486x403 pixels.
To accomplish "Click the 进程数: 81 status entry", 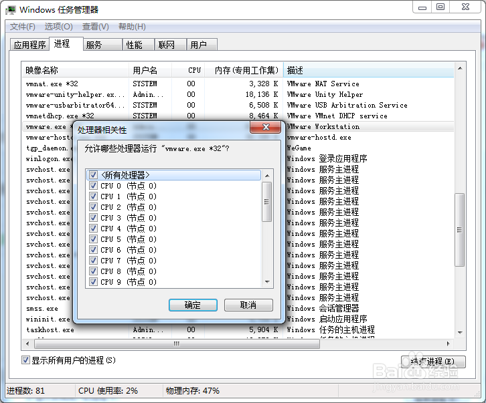I will 25,390.
